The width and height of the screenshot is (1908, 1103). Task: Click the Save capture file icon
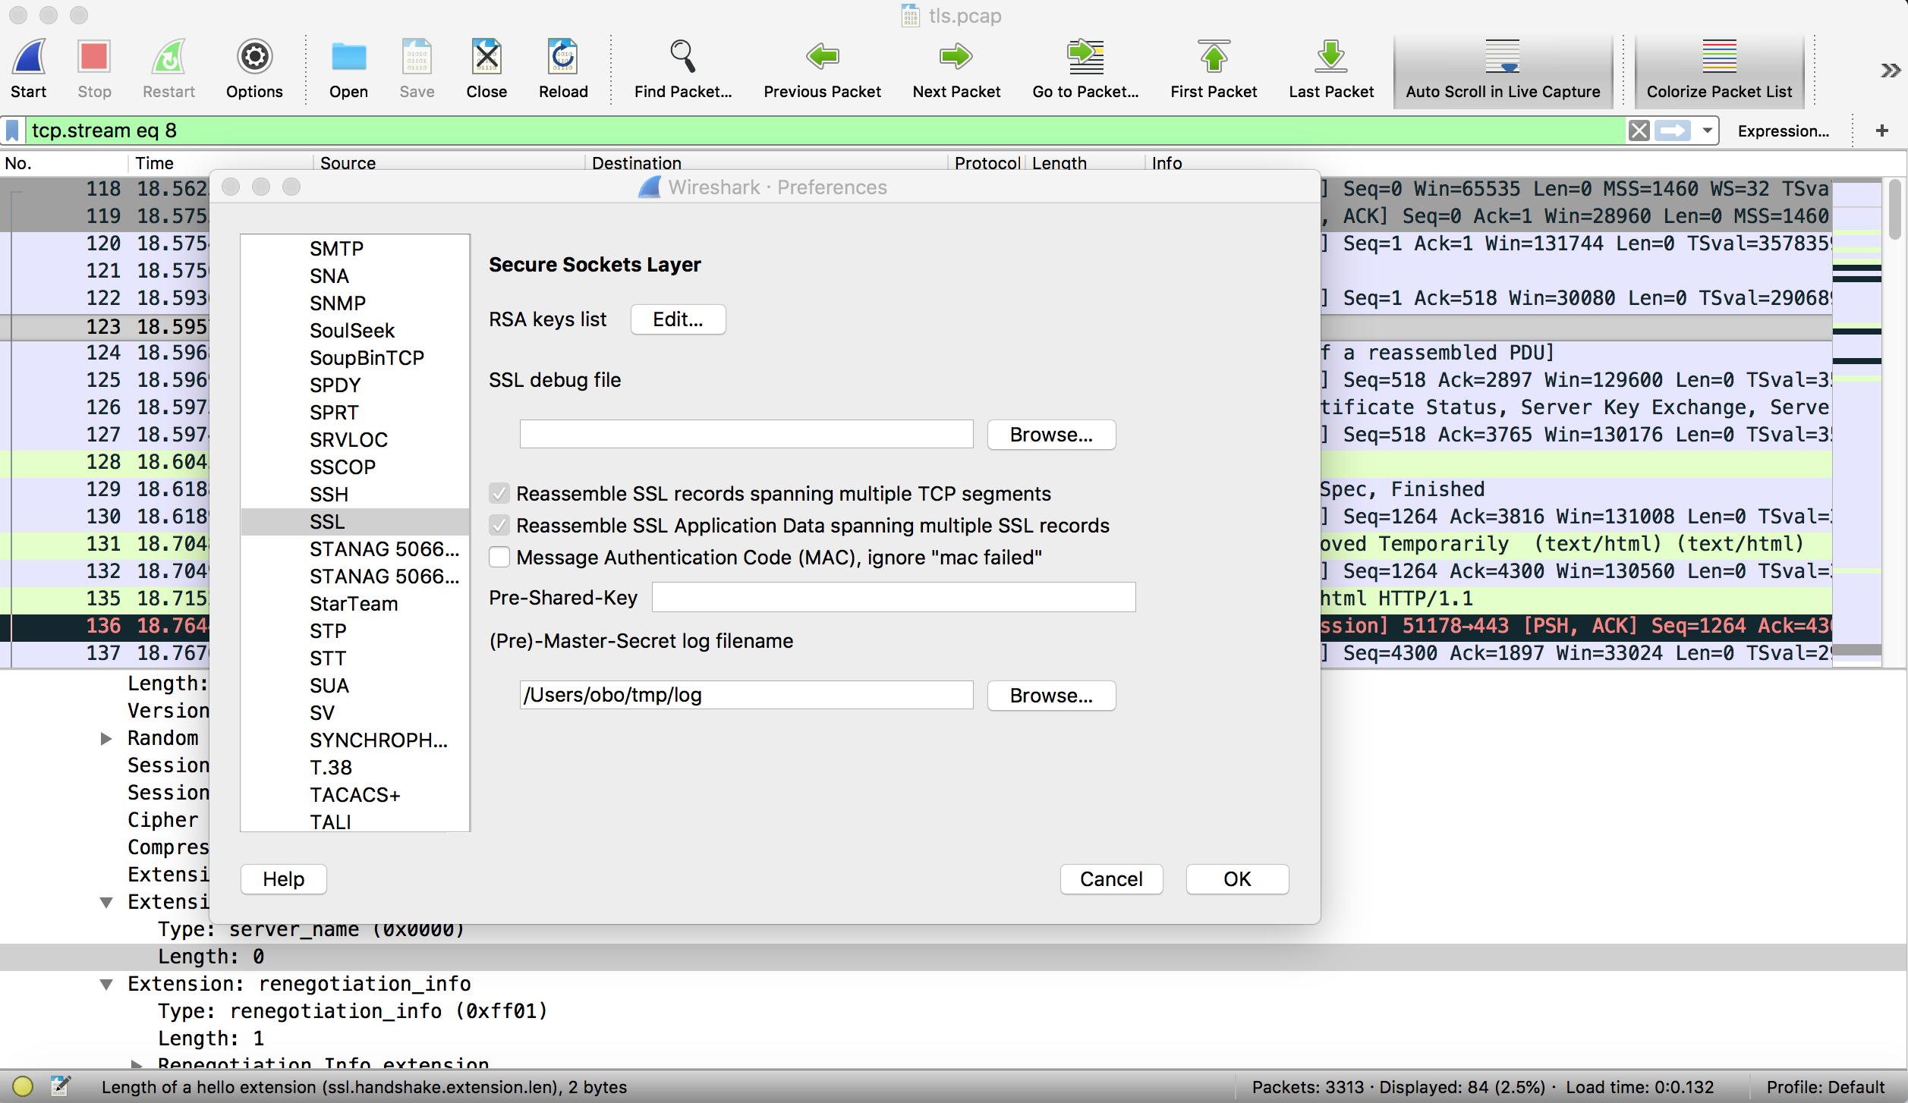click(x=417, y=57)
